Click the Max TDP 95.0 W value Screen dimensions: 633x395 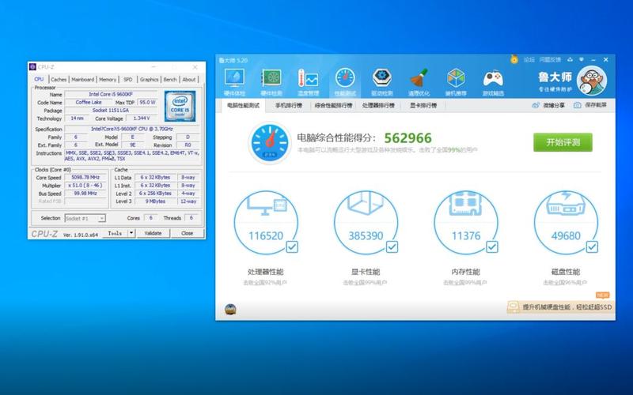(x=147, y=103)
